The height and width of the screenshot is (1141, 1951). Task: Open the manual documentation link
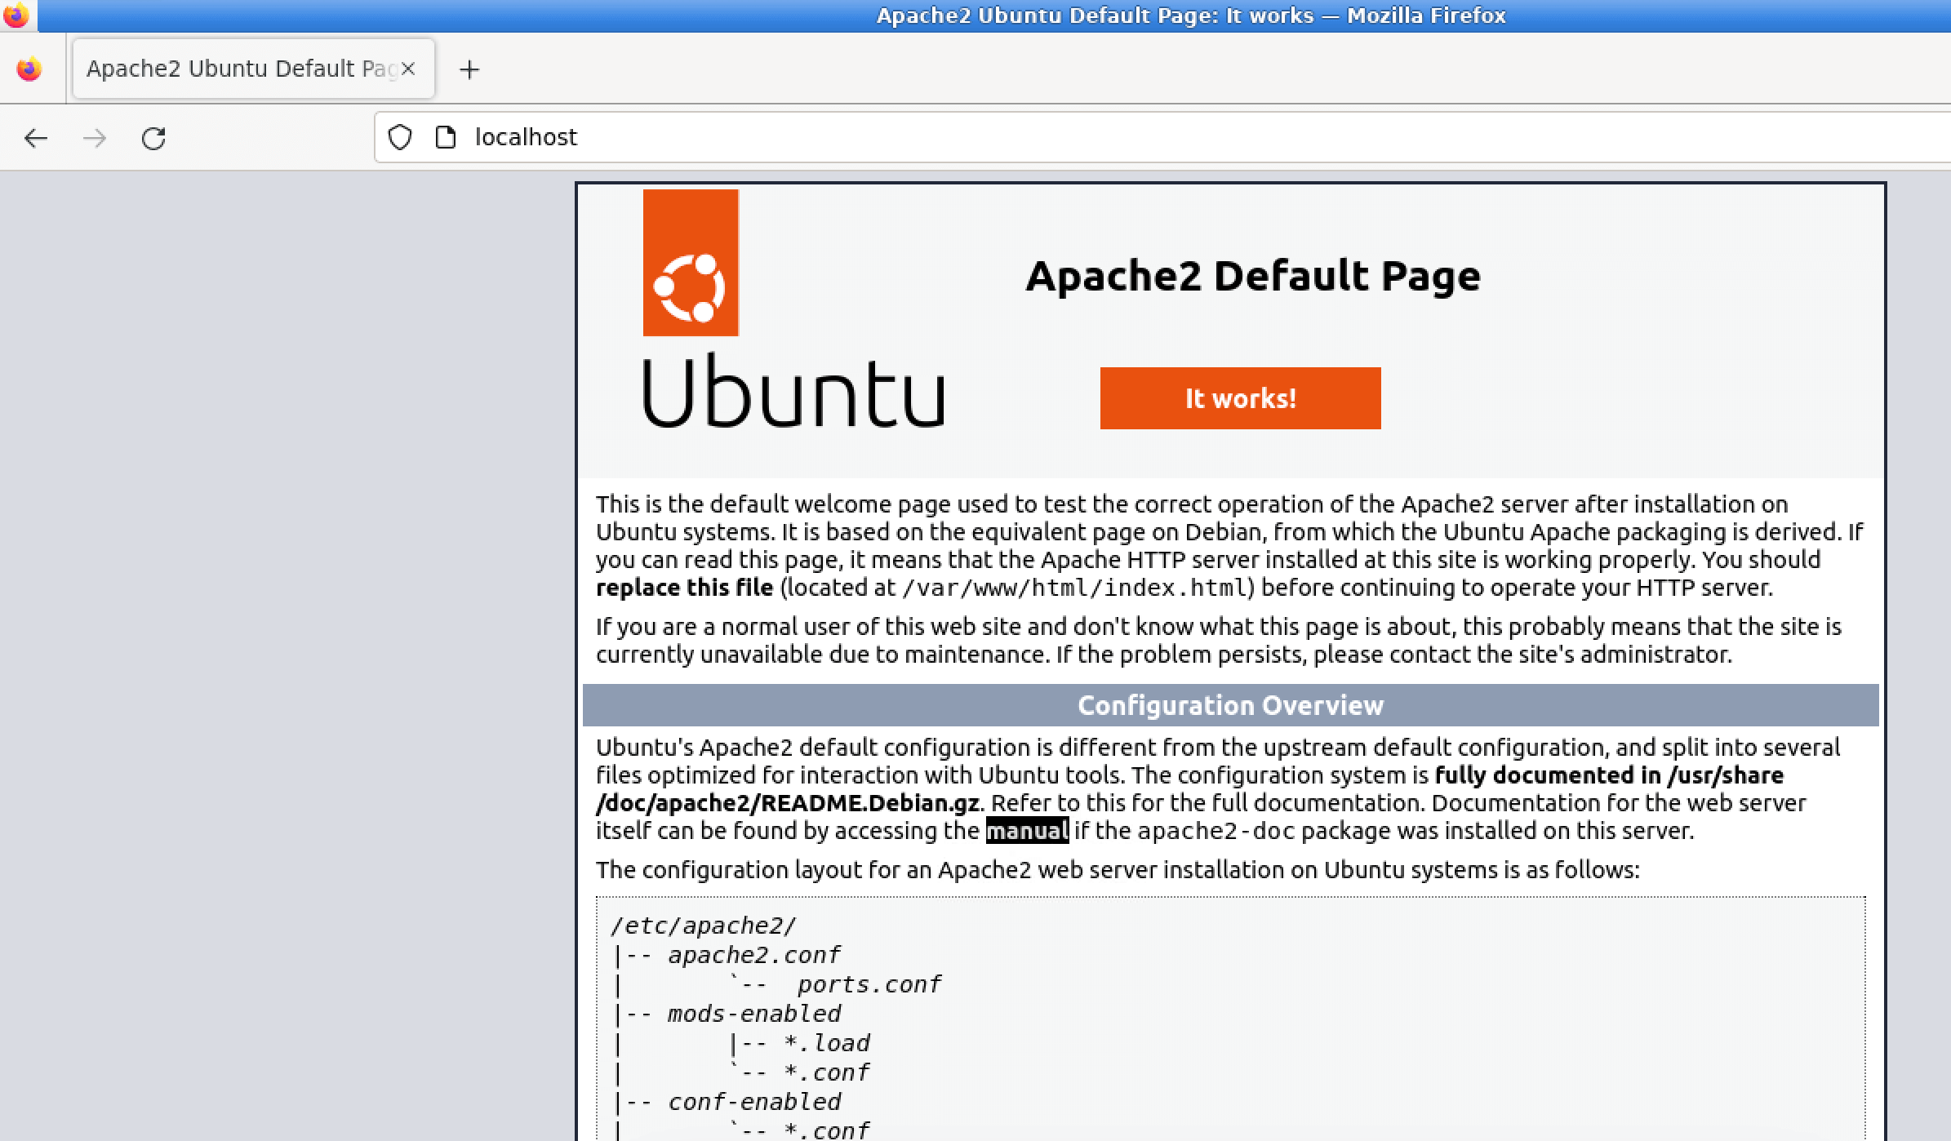point(1026,831)
